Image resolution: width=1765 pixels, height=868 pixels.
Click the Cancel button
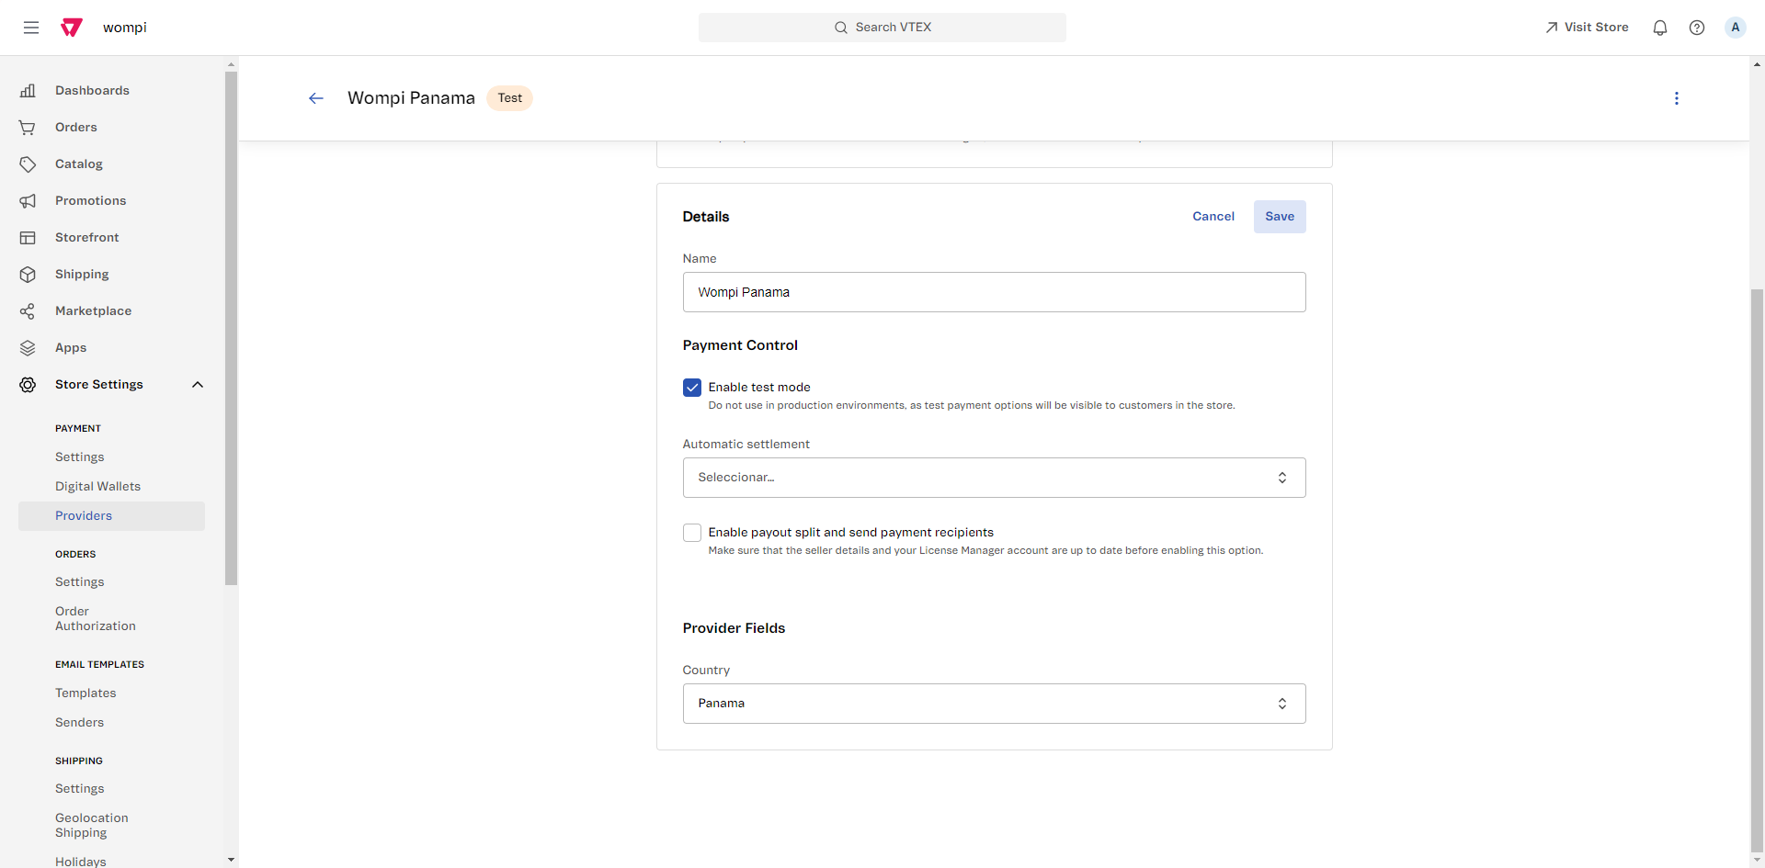click(1213, 217)
